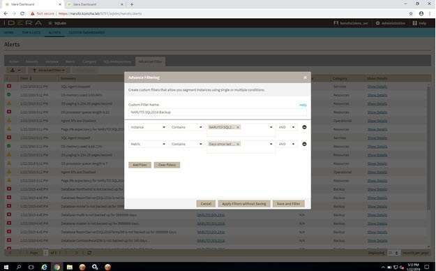This screenshot has height=271, width=436.
Task: Click Apply Filters without Saving
Action: (244, 203)
